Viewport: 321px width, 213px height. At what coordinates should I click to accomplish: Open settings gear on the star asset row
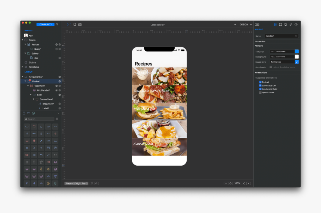tap(60, 58)
